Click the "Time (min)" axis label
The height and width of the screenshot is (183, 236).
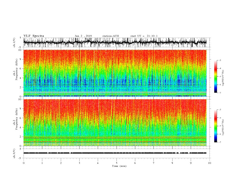[119, 166]
